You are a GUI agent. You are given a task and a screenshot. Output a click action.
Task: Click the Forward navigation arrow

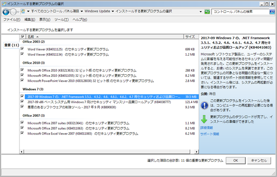click(x=13, y=12)
